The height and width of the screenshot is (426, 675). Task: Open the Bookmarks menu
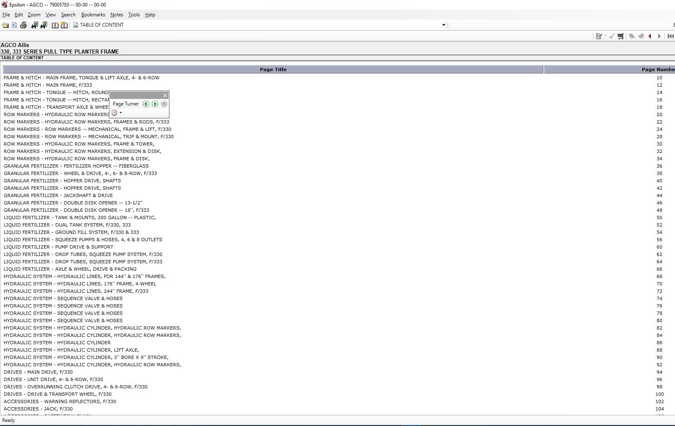point(93,15)
